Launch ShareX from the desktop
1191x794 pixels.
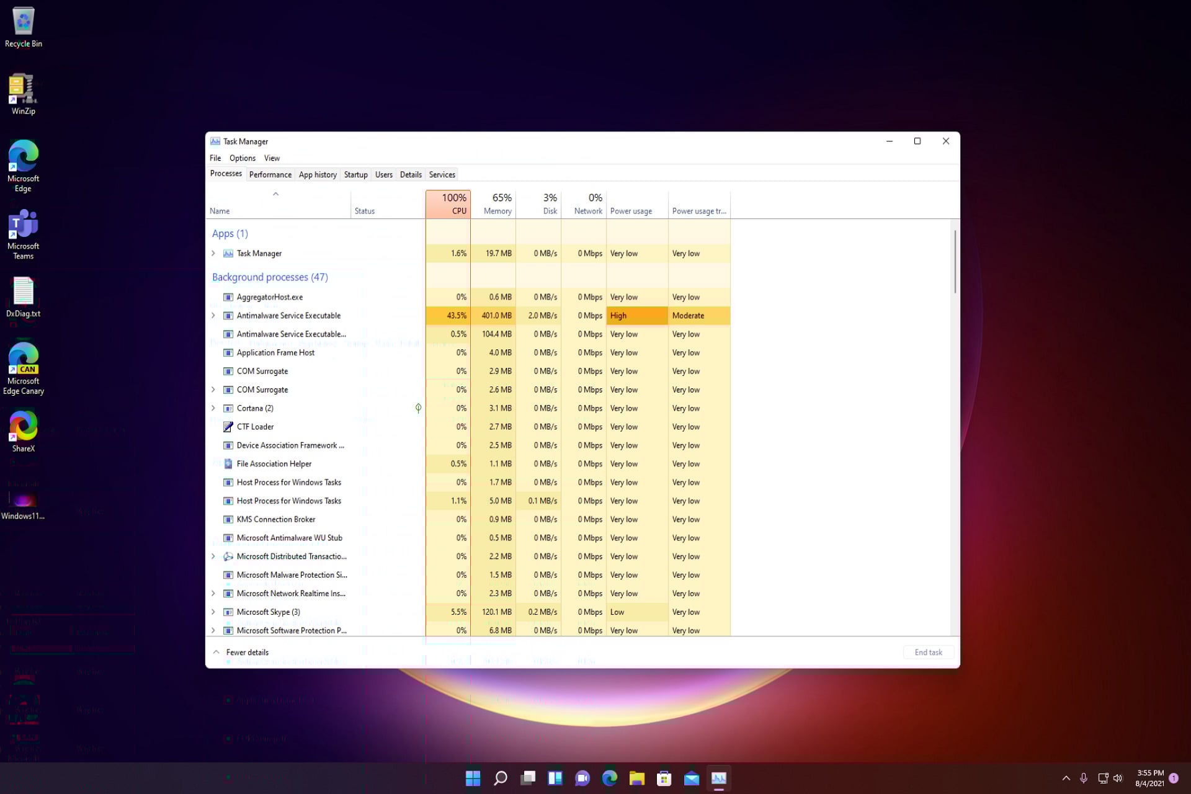[24, 428]
